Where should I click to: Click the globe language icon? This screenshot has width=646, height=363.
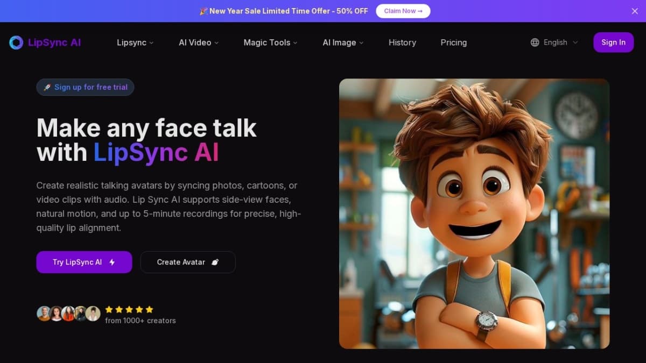pyautogui.click(x=535, y=42)
